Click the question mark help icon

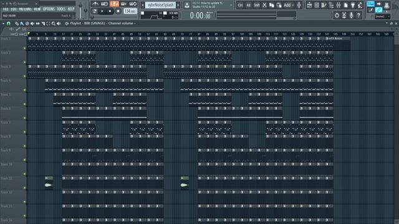click(x=358, y=16)
